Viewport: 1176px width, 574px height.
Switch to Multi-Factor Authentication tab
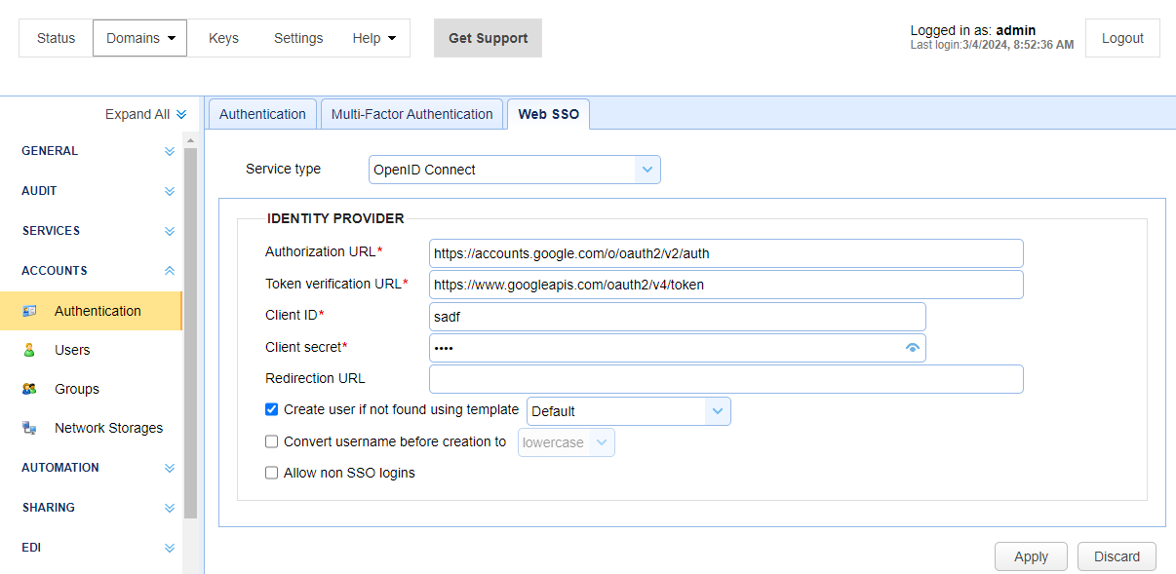412,114
